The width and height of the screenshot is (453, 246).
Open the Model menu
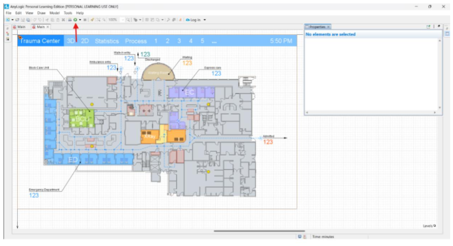[x=54, y=13]
